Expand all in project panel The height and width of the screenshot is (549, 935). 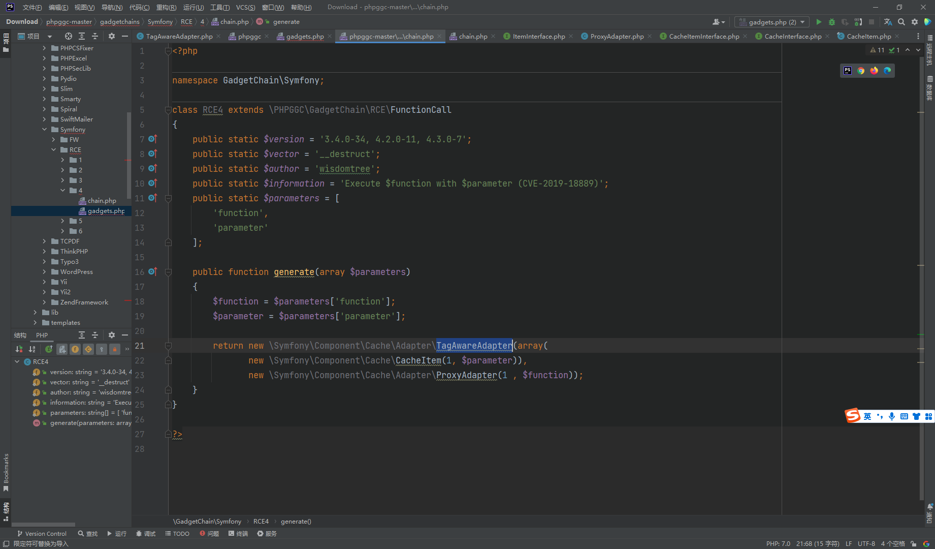tap(81, 36)
